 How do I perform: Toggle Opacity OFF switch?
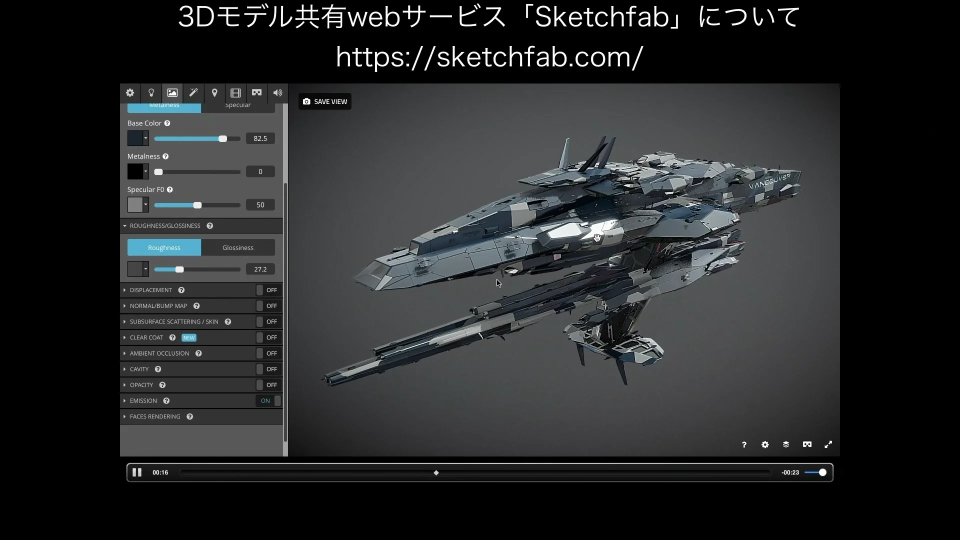(268, 385)
